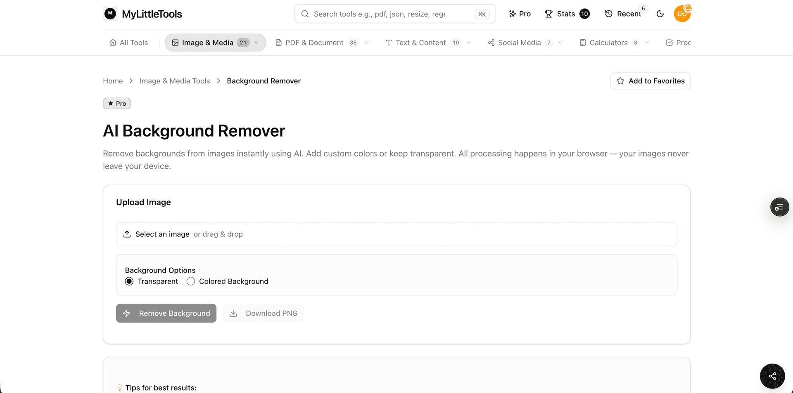Expand the Social Media dropdown chevron
This screenshot has height=393, width=793.
tap(560, 43)
